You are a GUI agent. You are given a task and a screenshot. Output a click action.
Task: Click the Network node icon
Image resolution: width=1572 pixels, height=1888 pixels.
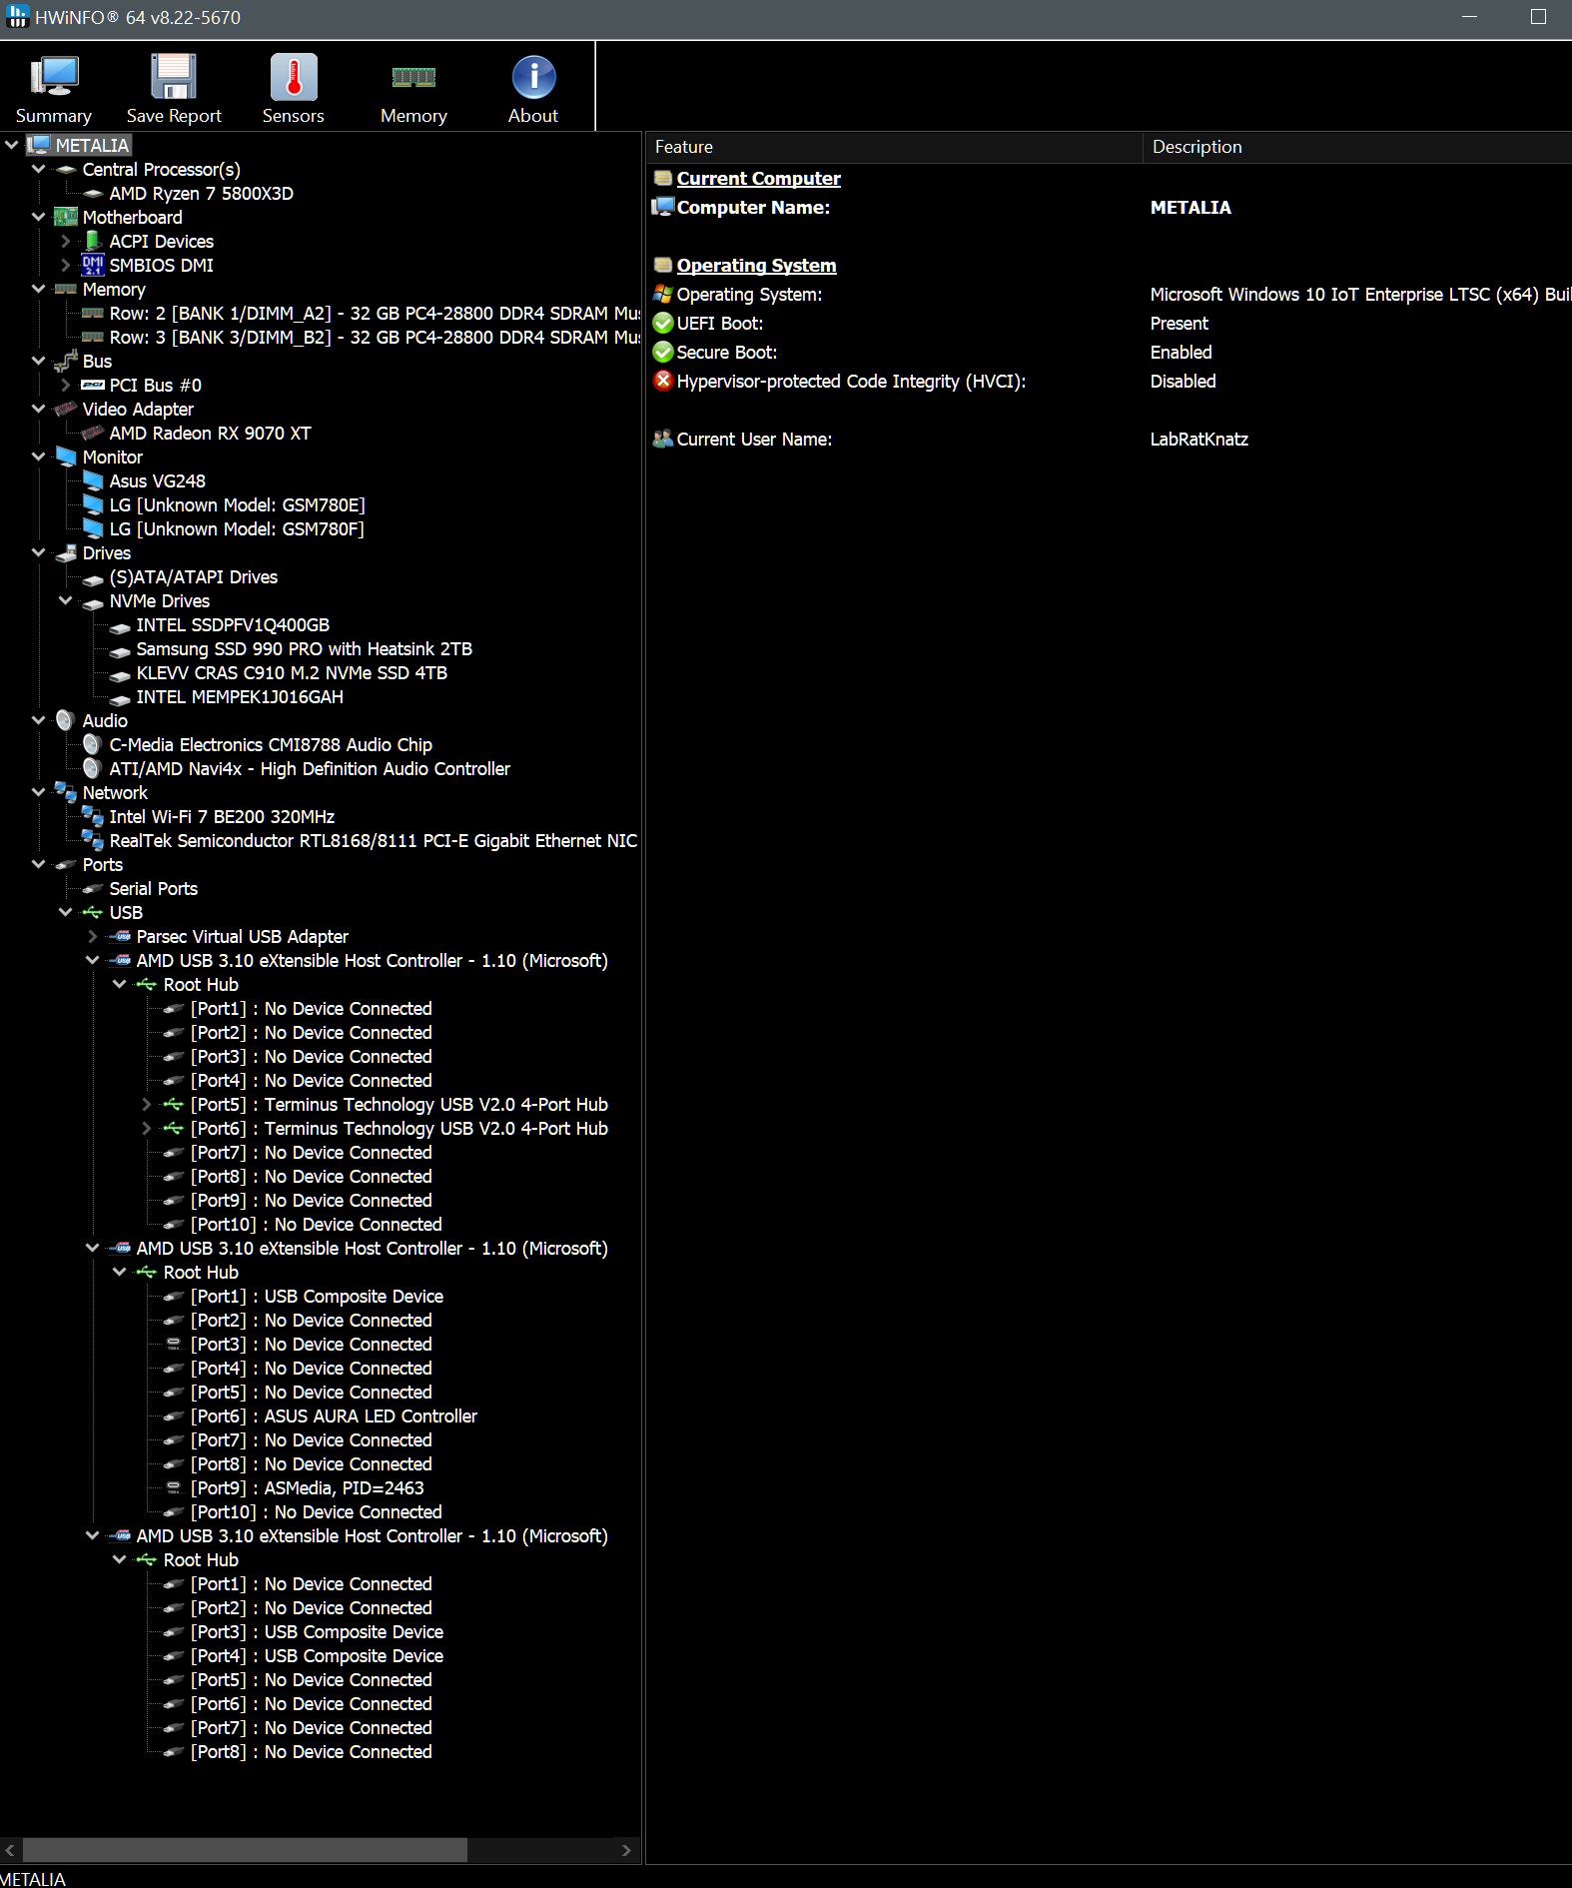tap(66, 792)
